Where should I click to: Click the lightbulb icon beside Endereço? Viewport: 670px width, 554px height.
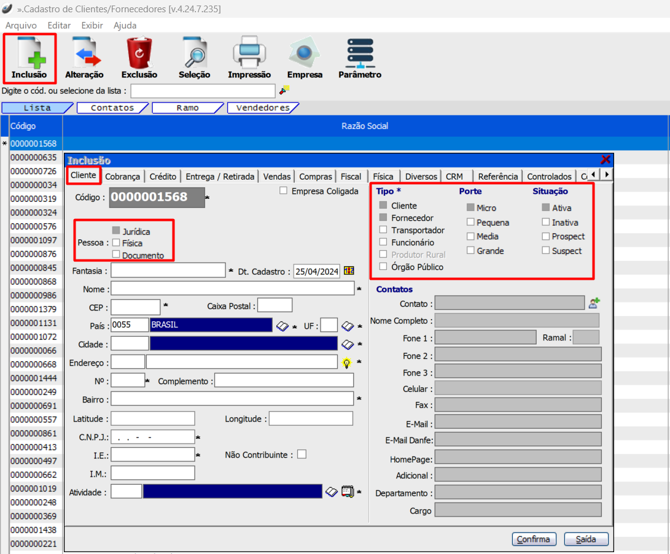(347, 363)
